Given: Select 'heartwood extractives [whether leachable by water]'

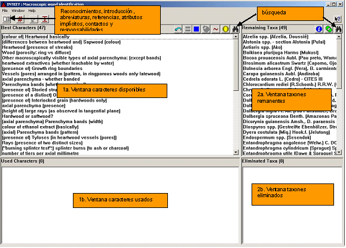Looking at the screenshot, I should pos(58,63).
